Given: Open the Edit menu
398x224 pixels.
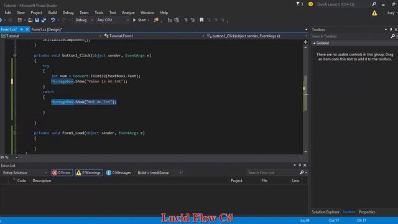Looking at the screenshot, I should [x=8, y=12].
